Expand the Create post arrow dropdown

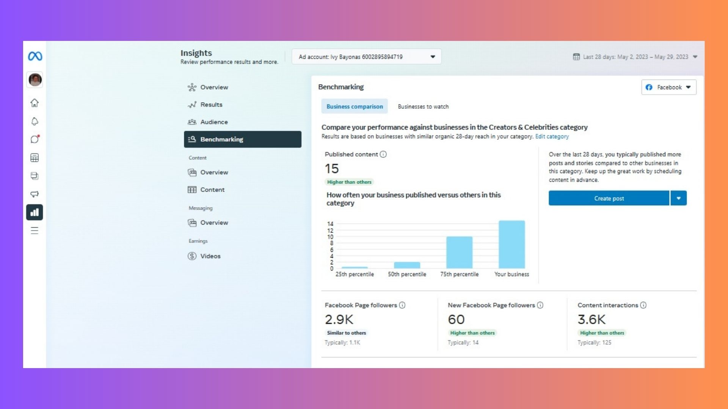(679, 198)
